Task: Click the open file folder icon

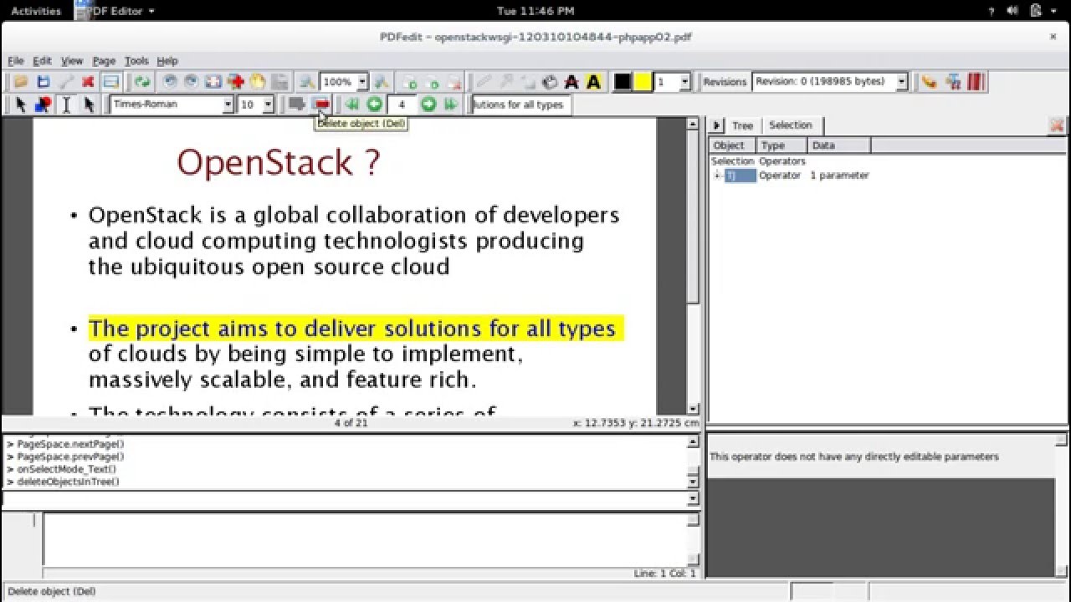Action: (x=20, y=82)
